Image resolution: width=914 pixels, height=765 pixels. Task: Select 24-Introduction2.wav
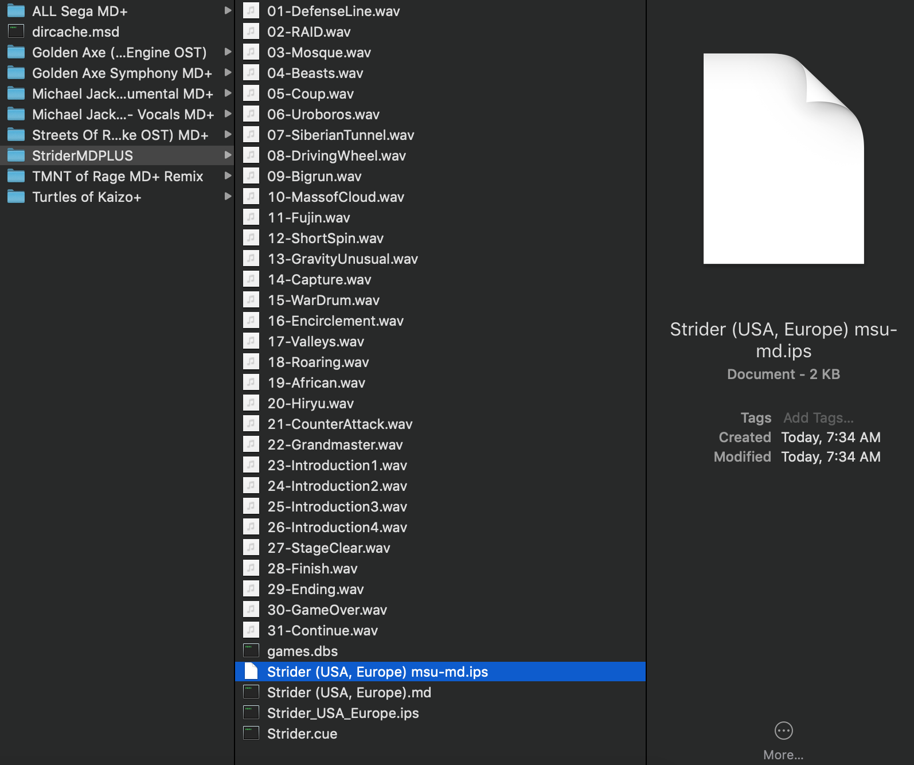[337, 486]
